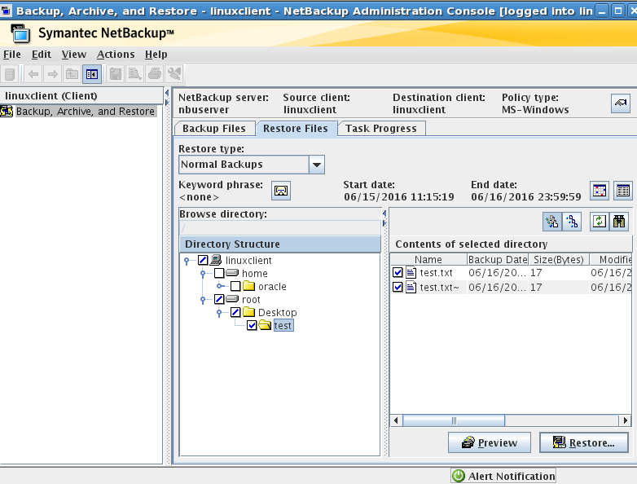637x484 pixels.
Task: Select the Restore Files tab
Action: click(x=296, y=129)
